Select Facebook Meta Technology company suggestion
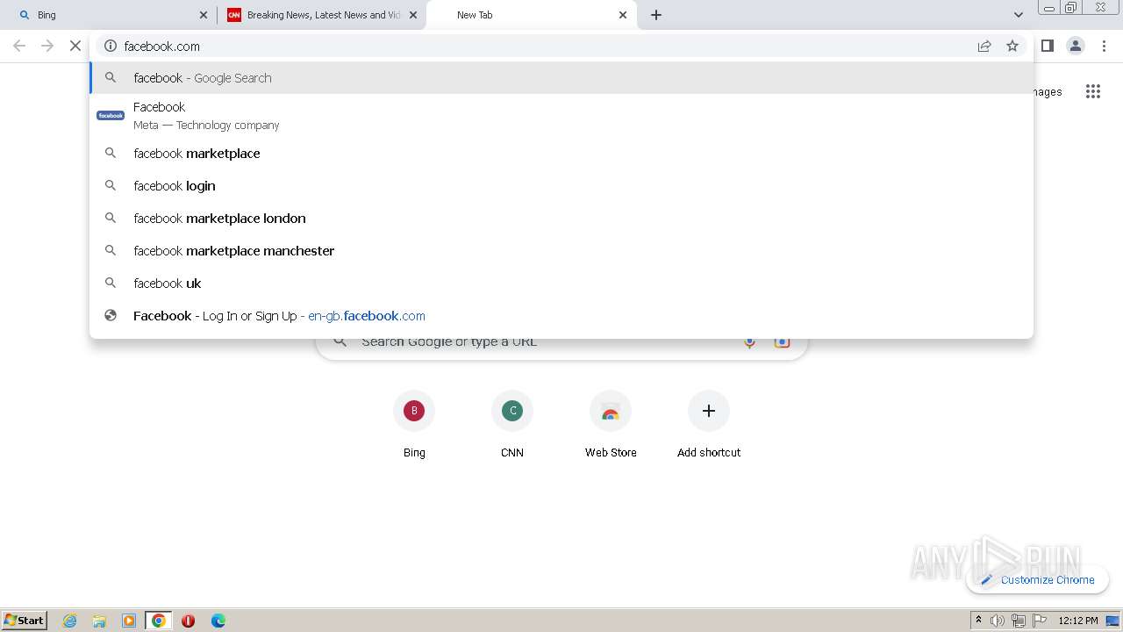 pos(561,115)
